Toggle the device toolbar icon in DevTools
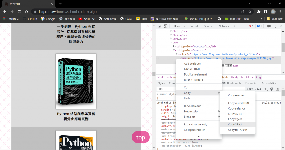This screenshot has height=150, width=285. [166, 26]
